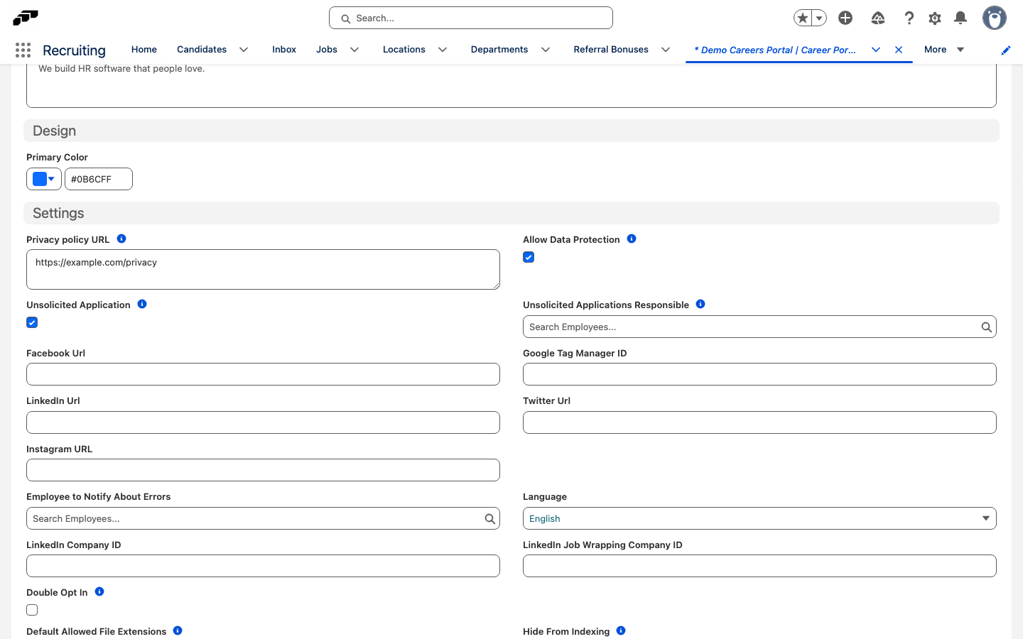Expand the Demo Careers Portal tab chevron
The image size is (1023, 639).
pos(876,50)
